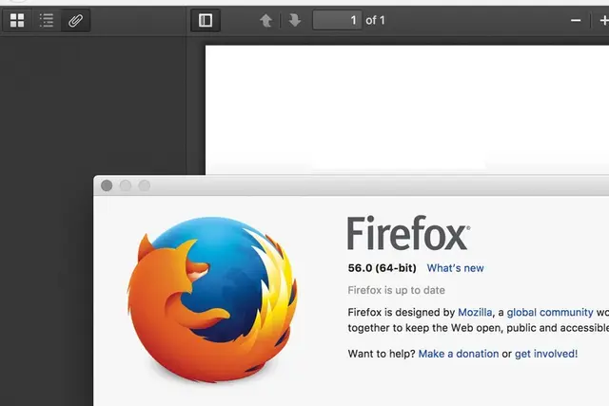Open the get involved! link

(x=546, y=354)
